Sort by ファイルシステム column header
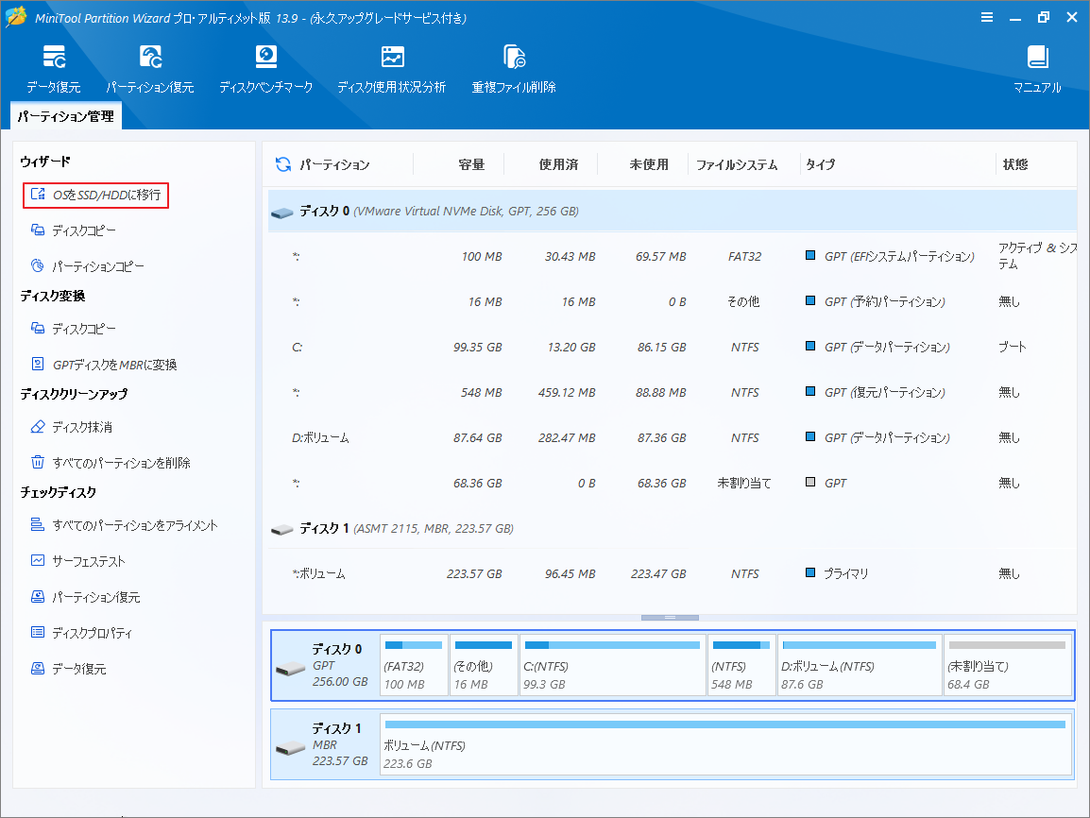 pyautogui.click(x=737, y=164)
